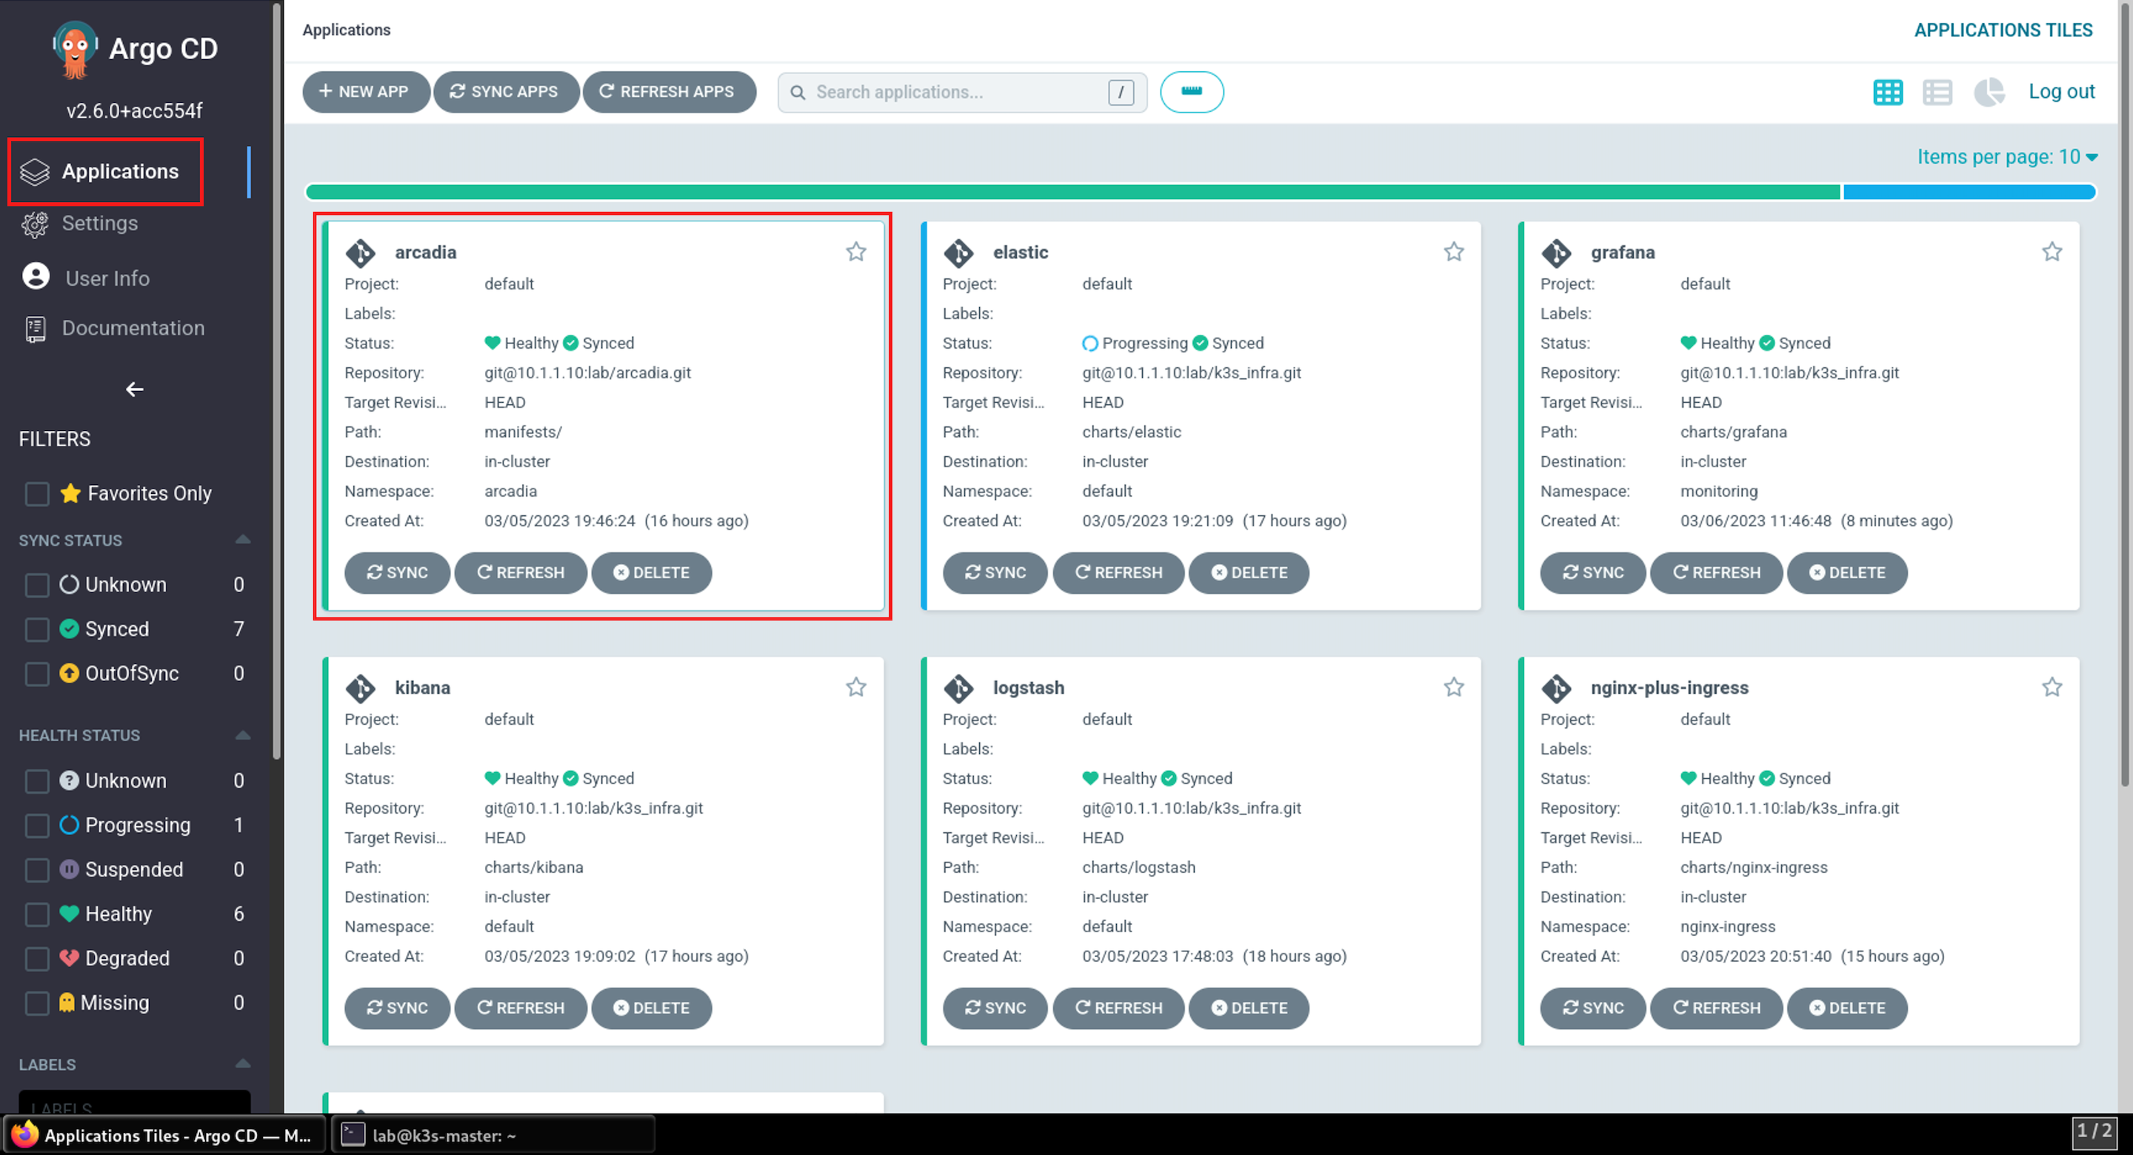Click the Settings gear icon
The width and height of the screenshot is (2133, 1155).
pos(35,224)
